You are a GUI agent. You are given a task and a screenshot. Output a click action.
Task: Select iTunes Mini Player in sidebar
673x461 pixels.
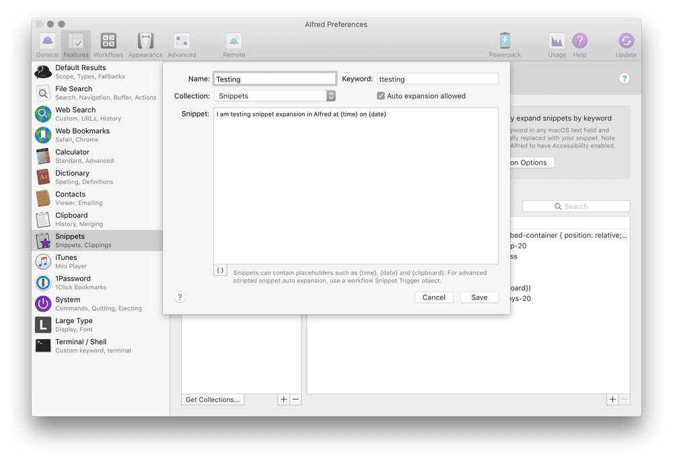98,261
